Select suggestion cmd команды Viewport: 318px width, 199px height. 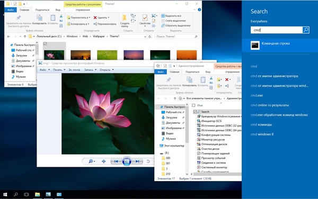[261, 124]
